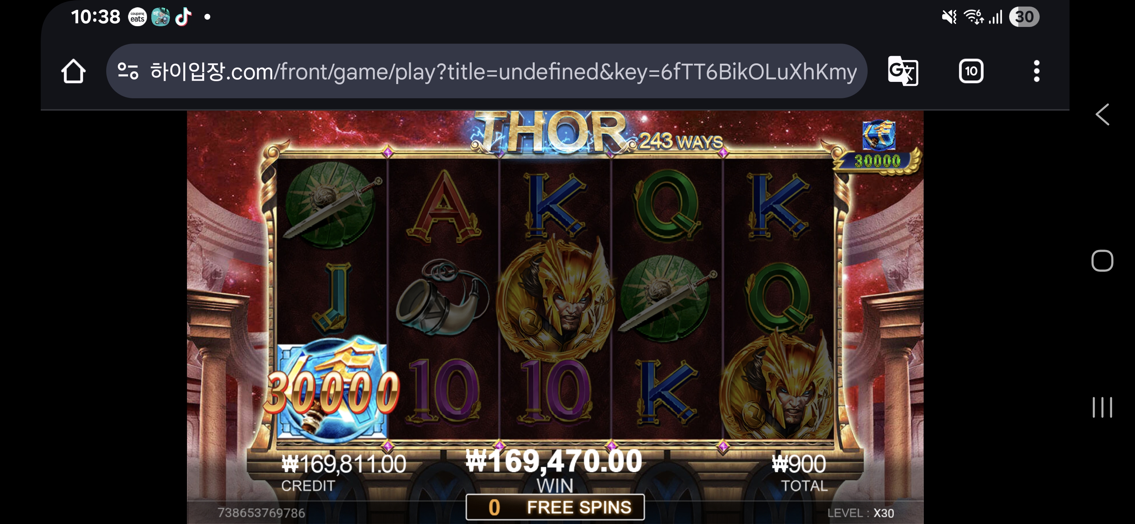
Task: Select the URL address bar field
Action: pos(486,71)
